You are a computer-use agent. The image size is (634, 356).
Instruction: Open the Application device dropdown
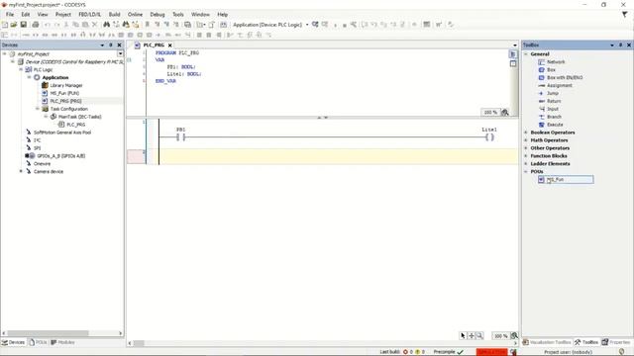(x=307, y=25)
